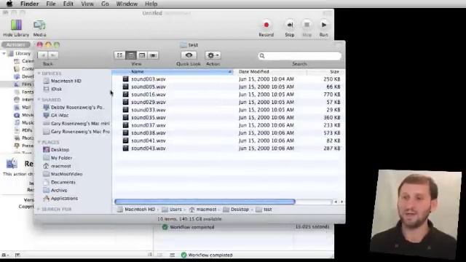Click the sound041.wav file icon
Image resolution: width=466 pixels, height=262 pixels.
click(126, 140)
